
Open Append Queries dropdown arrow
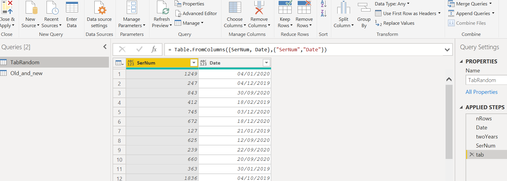point(493,13)
